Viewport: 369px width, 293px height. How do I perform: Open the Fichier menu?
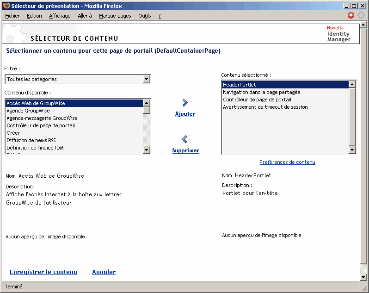click(12, 16)
